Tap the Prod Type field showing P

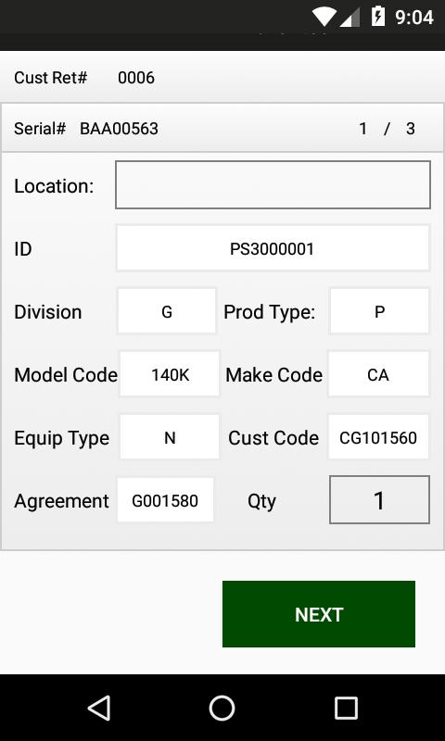pyautogui.click(x=379, y=311)
